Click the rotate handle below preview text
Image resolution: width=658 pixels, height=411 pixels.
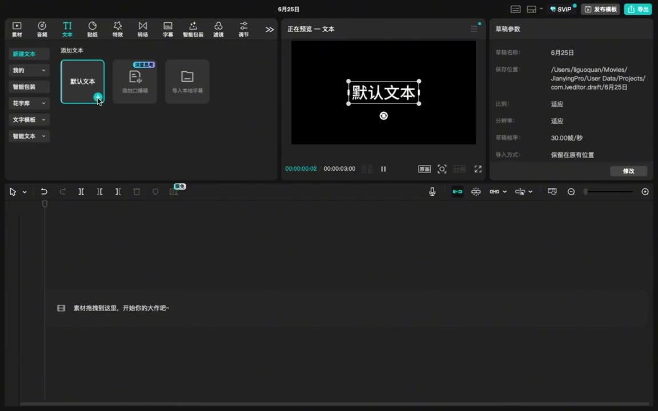point(384,116)
